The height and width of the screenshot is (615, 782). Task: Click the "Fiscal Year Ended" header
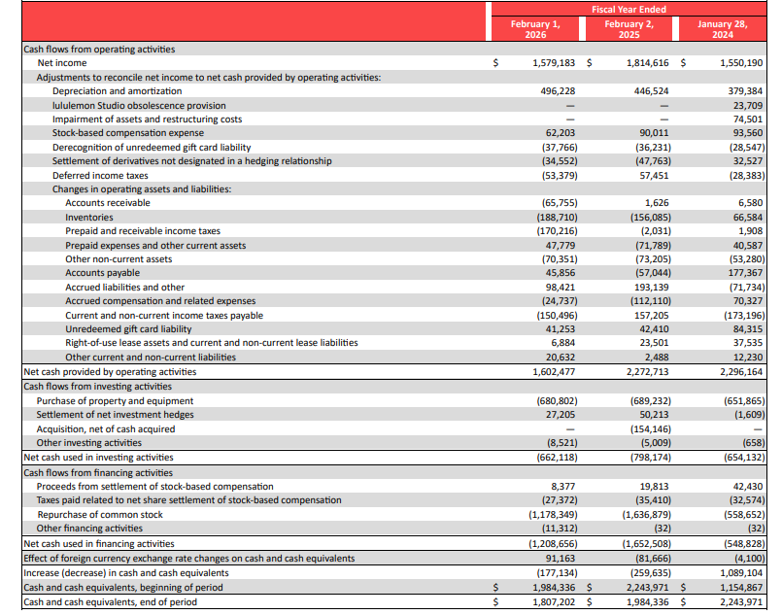coord(629,9)
